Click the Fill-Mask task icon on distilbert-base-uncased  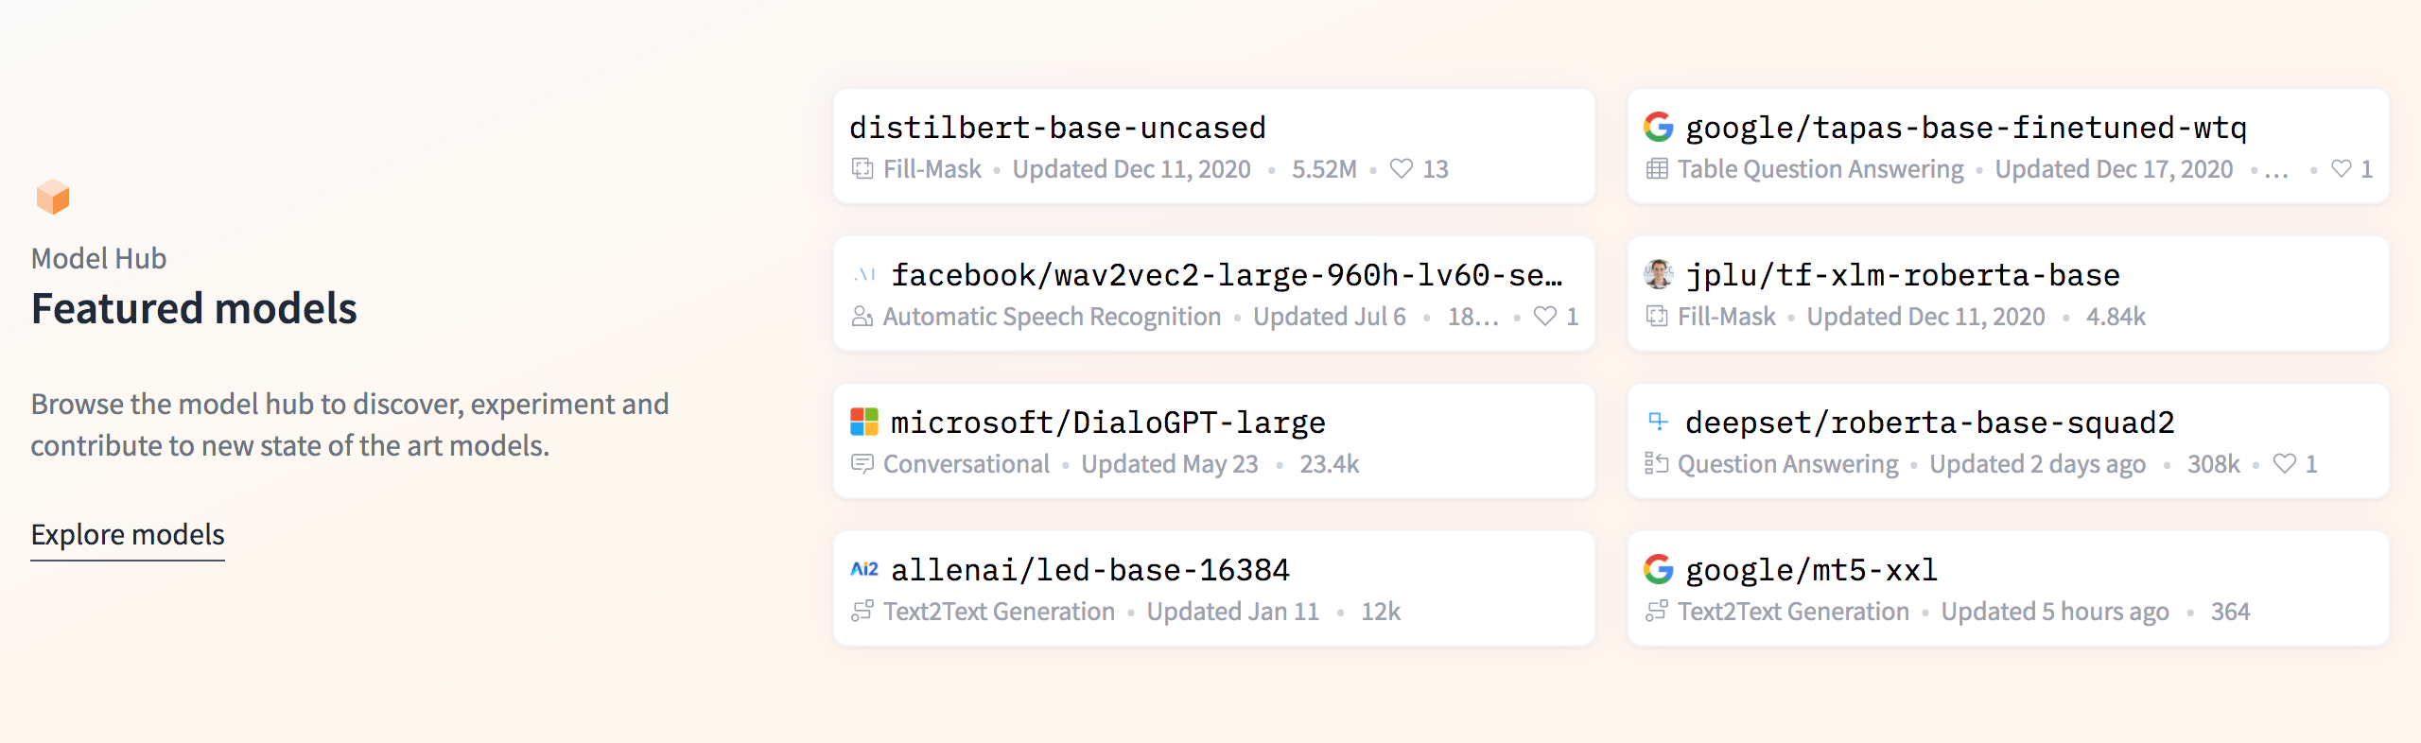click(862, 168)
